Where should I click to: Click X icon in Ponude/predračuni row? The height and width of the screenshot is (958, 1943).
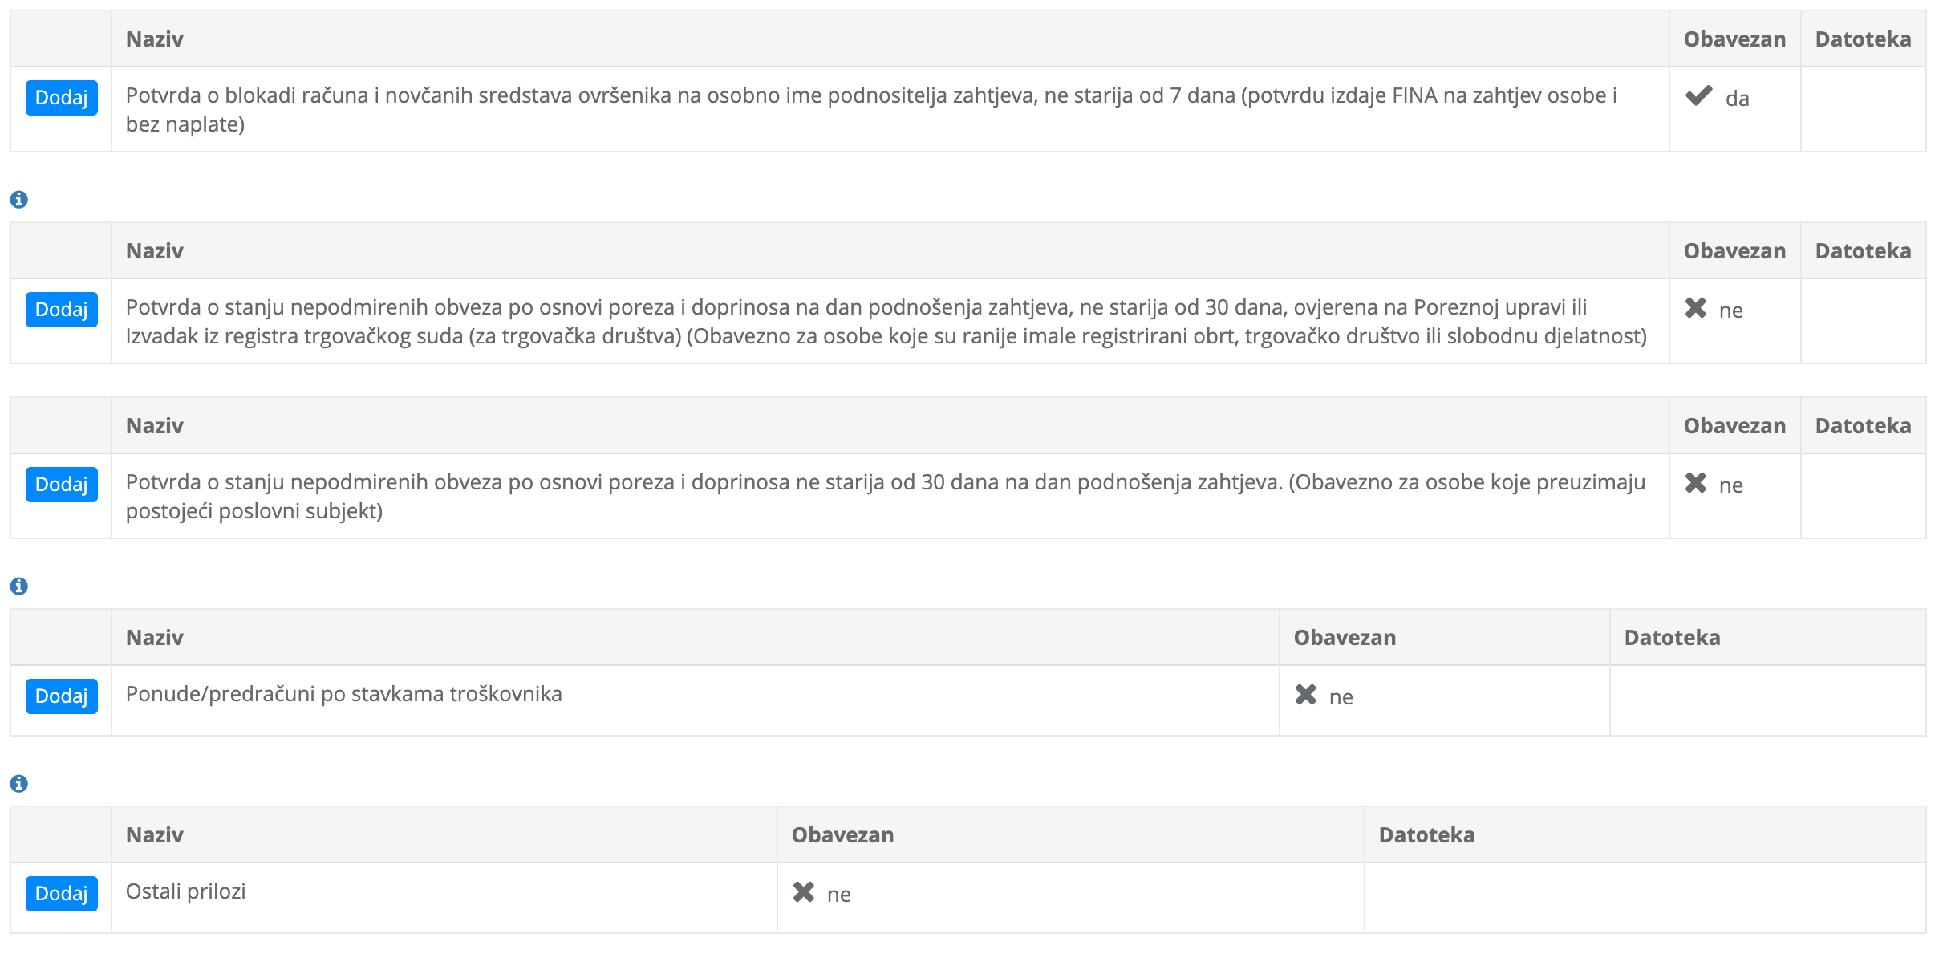click(x=1306, y=695)
